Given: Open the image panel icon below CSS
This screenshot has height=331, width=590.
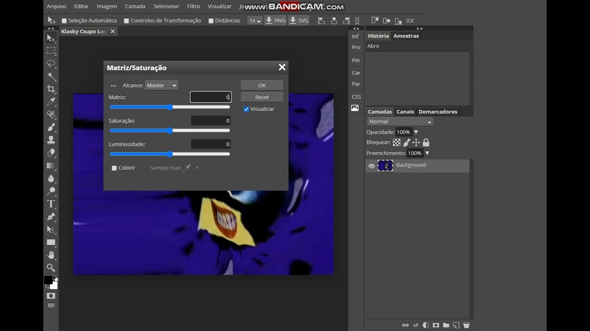Looking at the screenshot, I should pyautogui.click(x=355, y=108).
